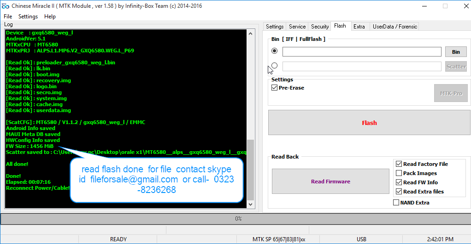Click the MTK-Pro button
The height and width of the screenshot is (244, 471).
click(451, 93)
